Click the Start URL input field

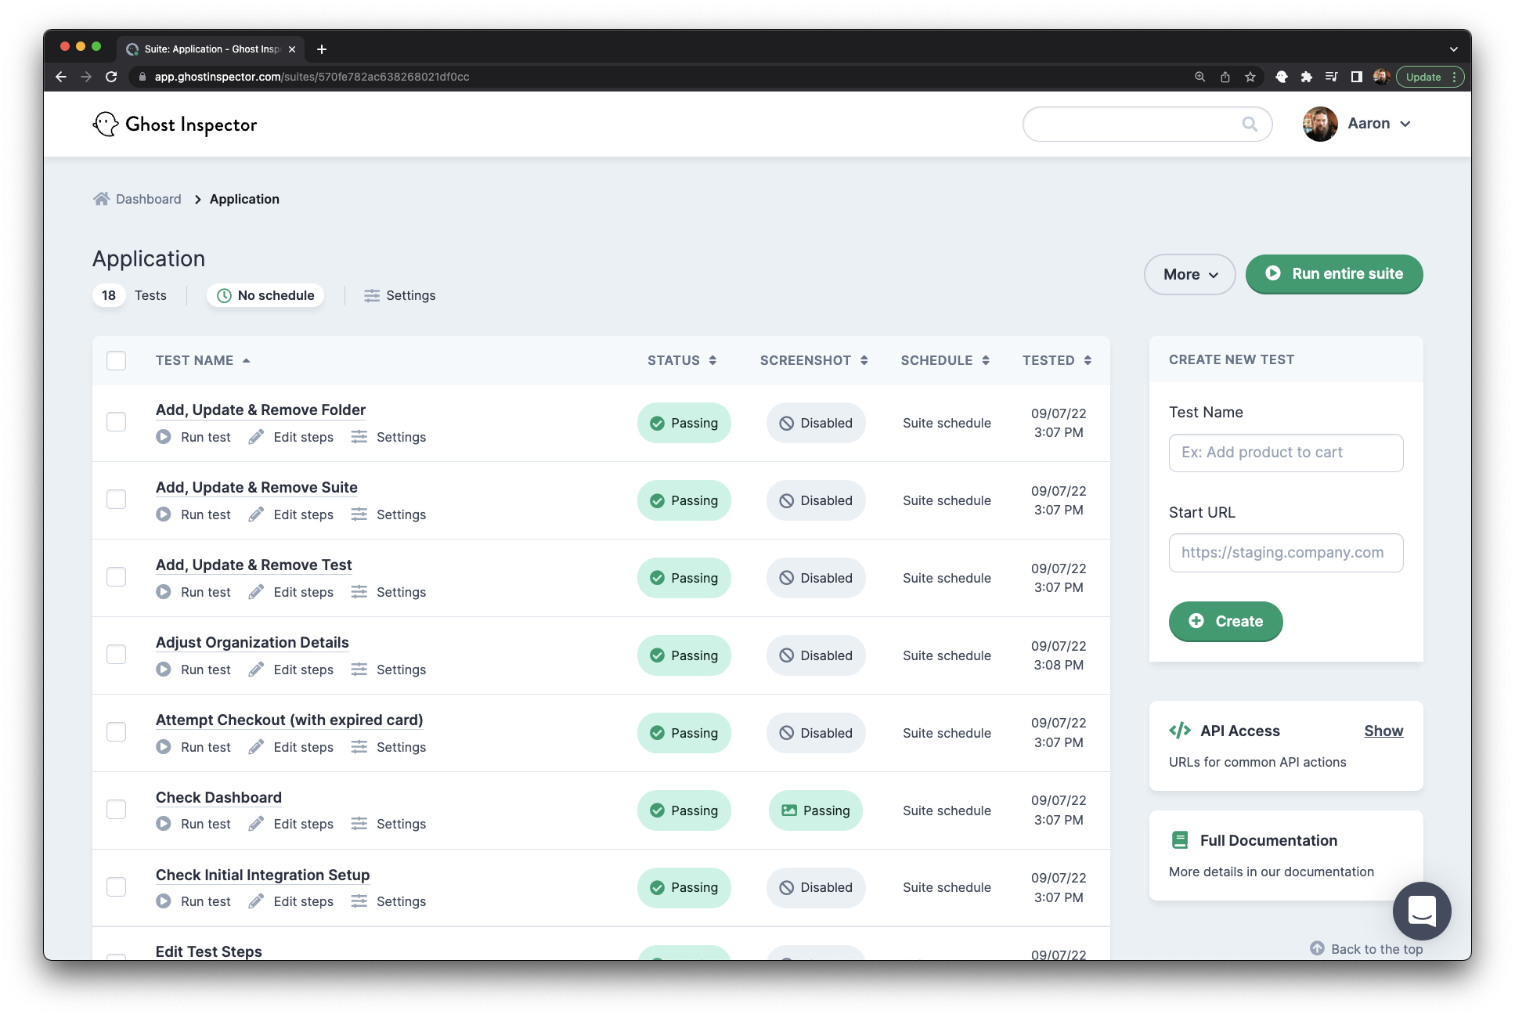click(1286, 553)
